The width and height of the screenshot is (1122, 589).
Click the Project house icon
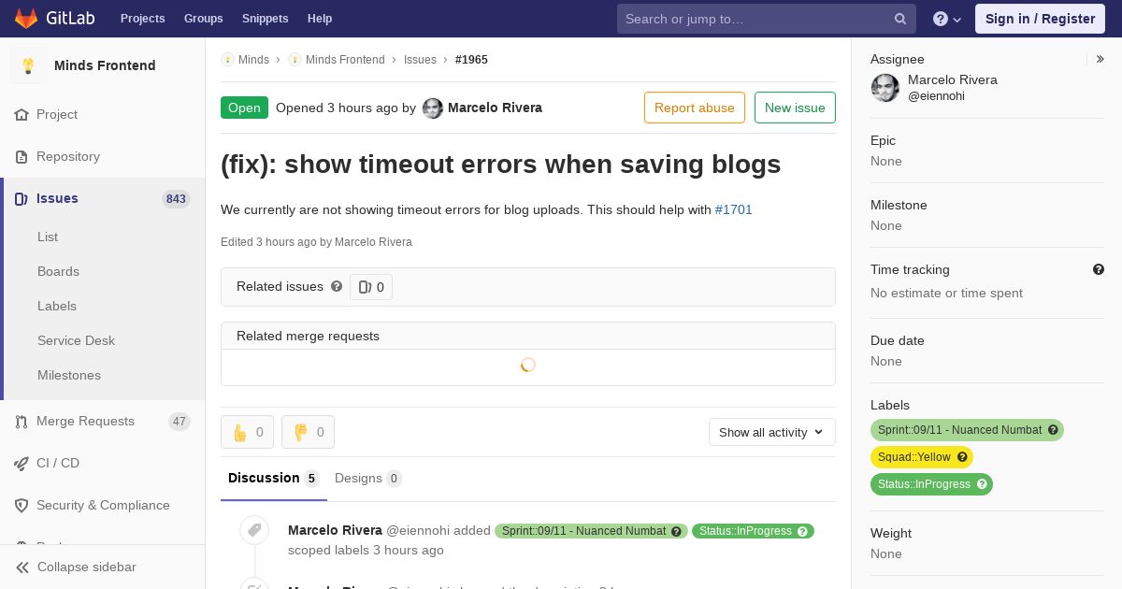[x=22, y=115]
